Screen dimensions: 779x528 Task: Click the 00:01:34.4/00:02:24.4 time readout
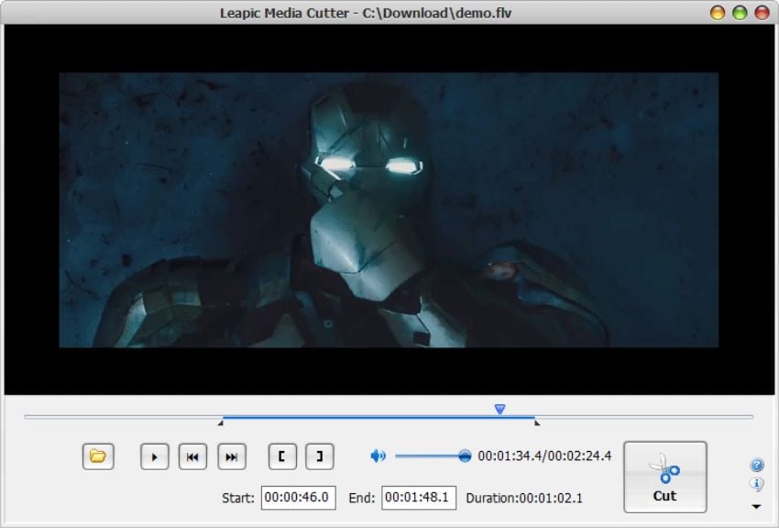544,456
